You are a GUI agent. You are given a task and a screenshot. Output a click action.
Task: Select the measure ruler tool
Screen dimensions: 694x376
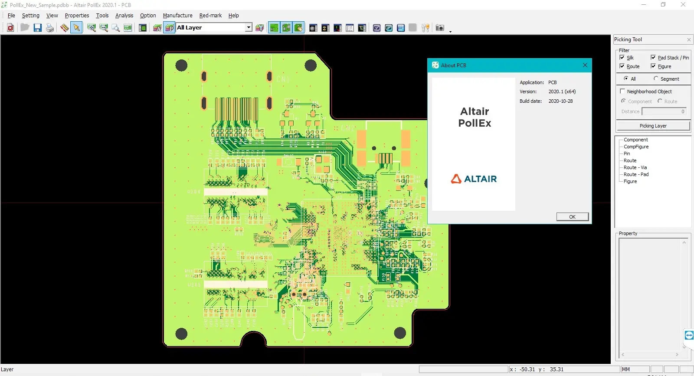coord(64,28)
